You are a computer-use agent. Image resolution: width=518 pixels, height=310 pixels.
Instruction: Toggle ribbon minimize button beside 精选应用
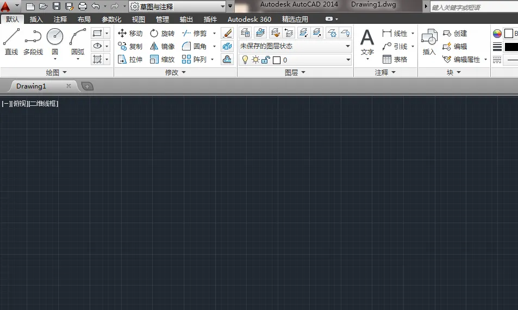pos(329,19)
